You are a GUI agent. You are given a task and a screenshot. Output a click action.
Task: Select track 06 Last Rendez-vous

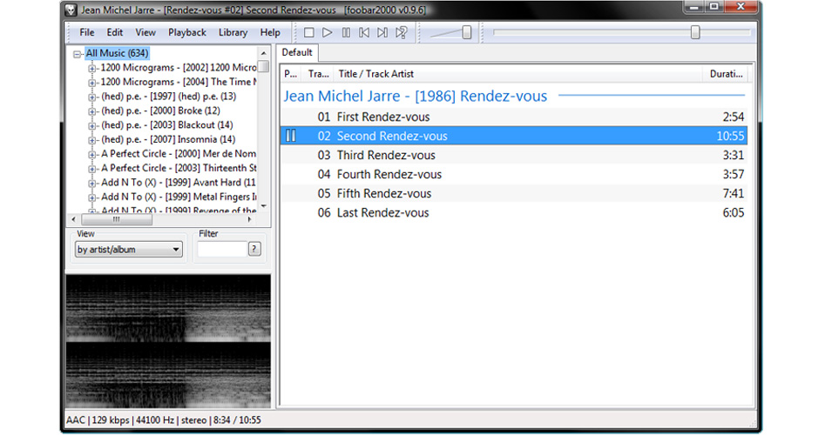point(513,212)
